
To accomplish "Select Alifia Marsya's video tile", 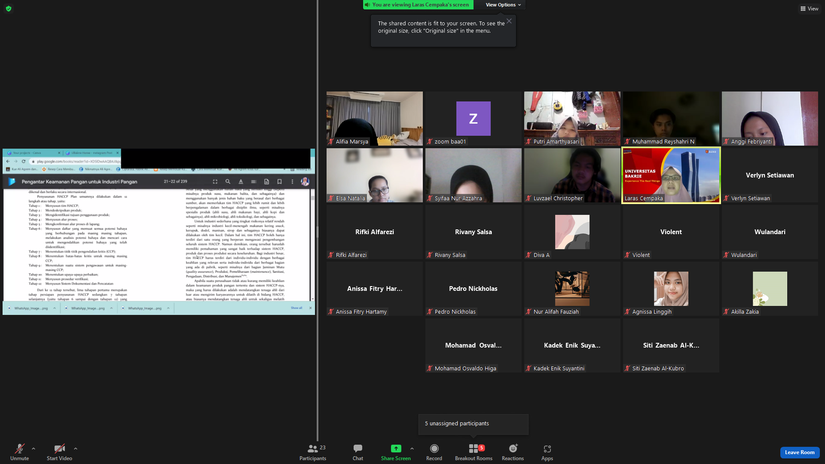I will point(375,119).
